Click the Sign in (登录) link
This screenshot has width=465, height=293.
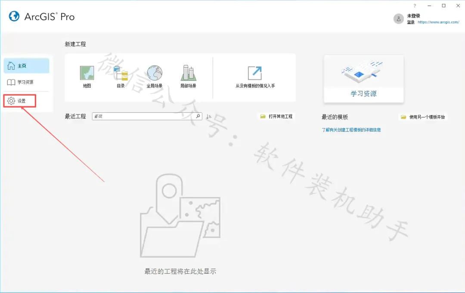point(411,22)
